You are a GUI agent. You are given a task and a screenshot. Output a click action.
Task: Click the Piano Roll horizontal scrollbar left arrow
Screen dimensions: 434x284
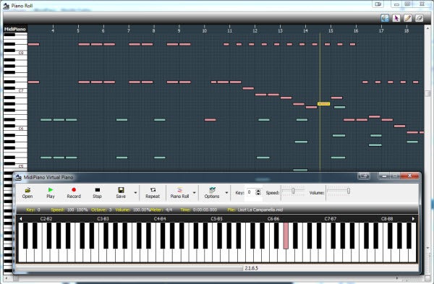[x=7, y=278]
